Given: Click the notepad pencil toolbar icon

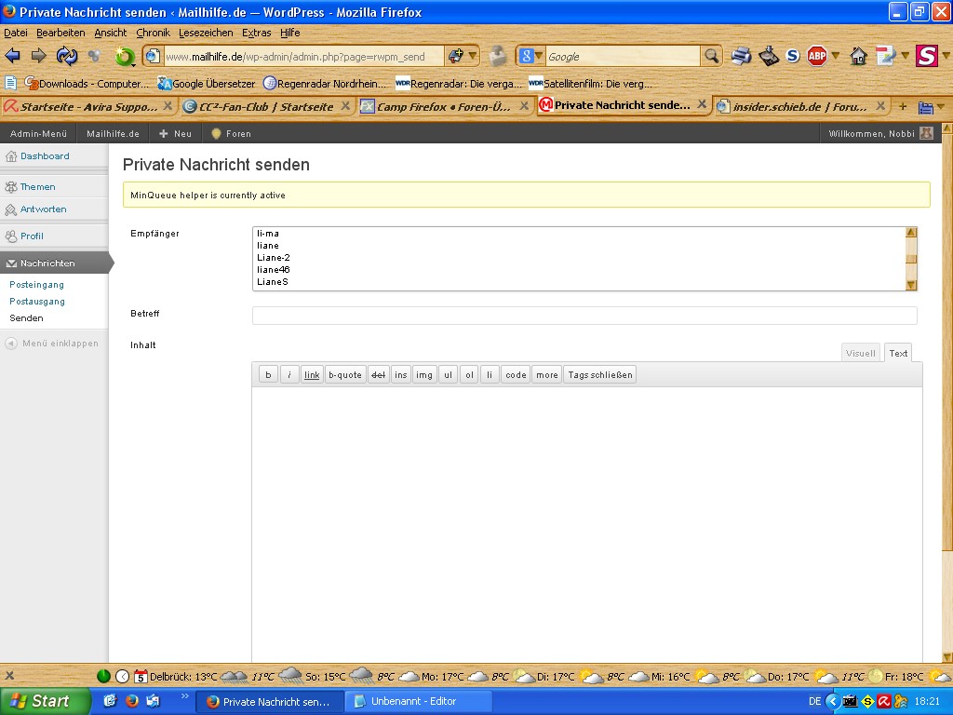Looking at the screenshot, I should point(886,57).
